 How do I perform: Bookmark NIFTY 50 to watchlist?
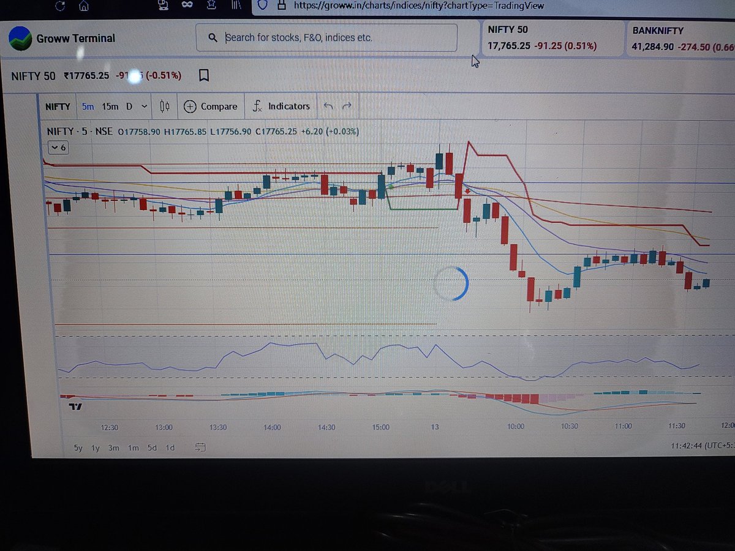tap(204, 75)
